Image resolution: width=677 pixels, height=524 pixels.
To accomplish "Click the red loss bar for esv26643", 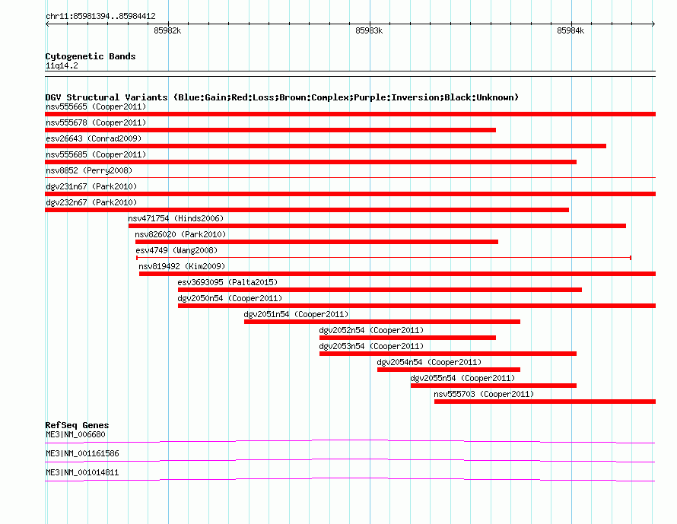I will point(326,146).
